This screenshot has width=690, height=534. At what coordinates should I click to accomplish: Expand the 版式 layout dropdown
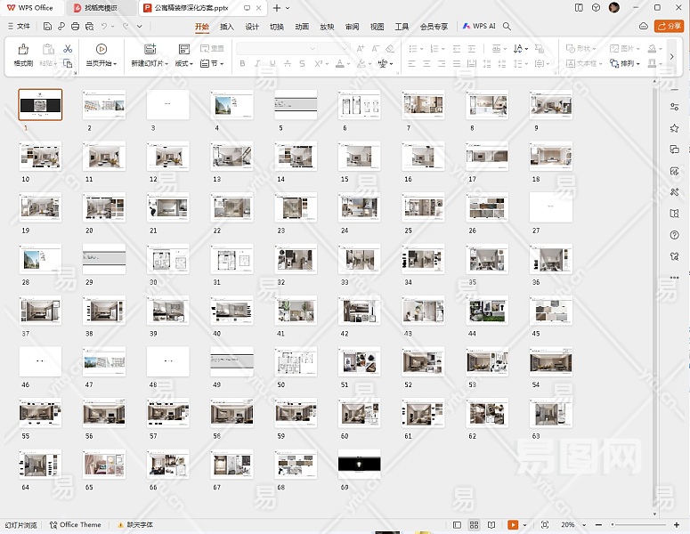point(184,64)
